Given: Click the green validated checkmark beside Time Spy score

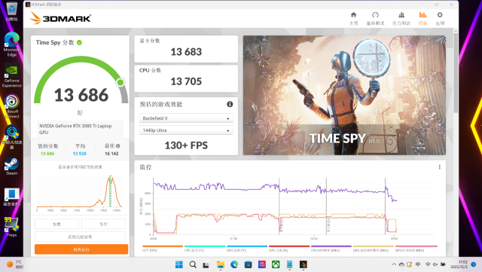Looking at the screenshot, I should pyautogui.click(x=79, y=42).
